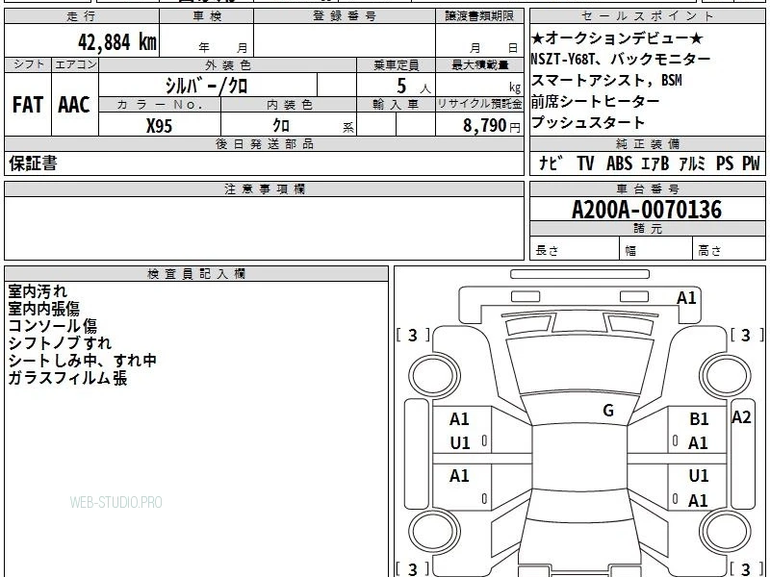This screenshot has width=770, height=577.
Task: Click the G mark on the windshield diagram
Action: coord(608,410)
